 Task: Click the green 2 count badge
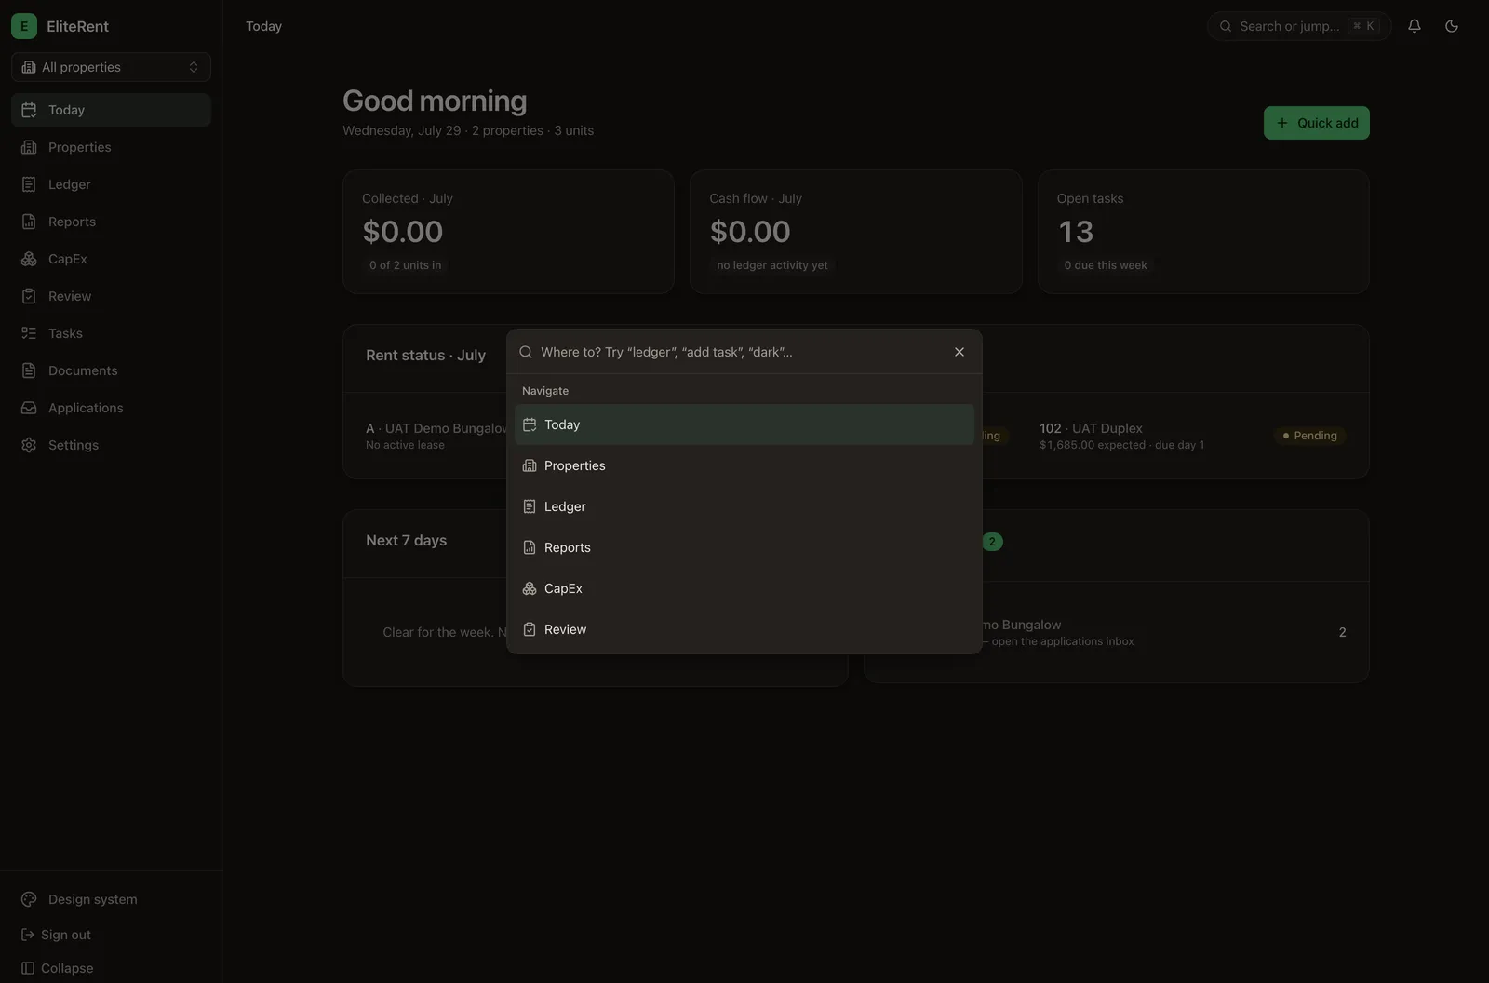point(992,542)
